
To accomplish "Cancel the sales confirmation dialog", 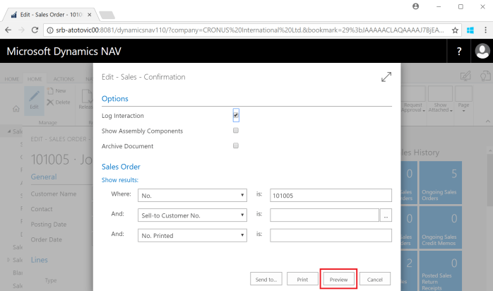I will coord(375,280).
